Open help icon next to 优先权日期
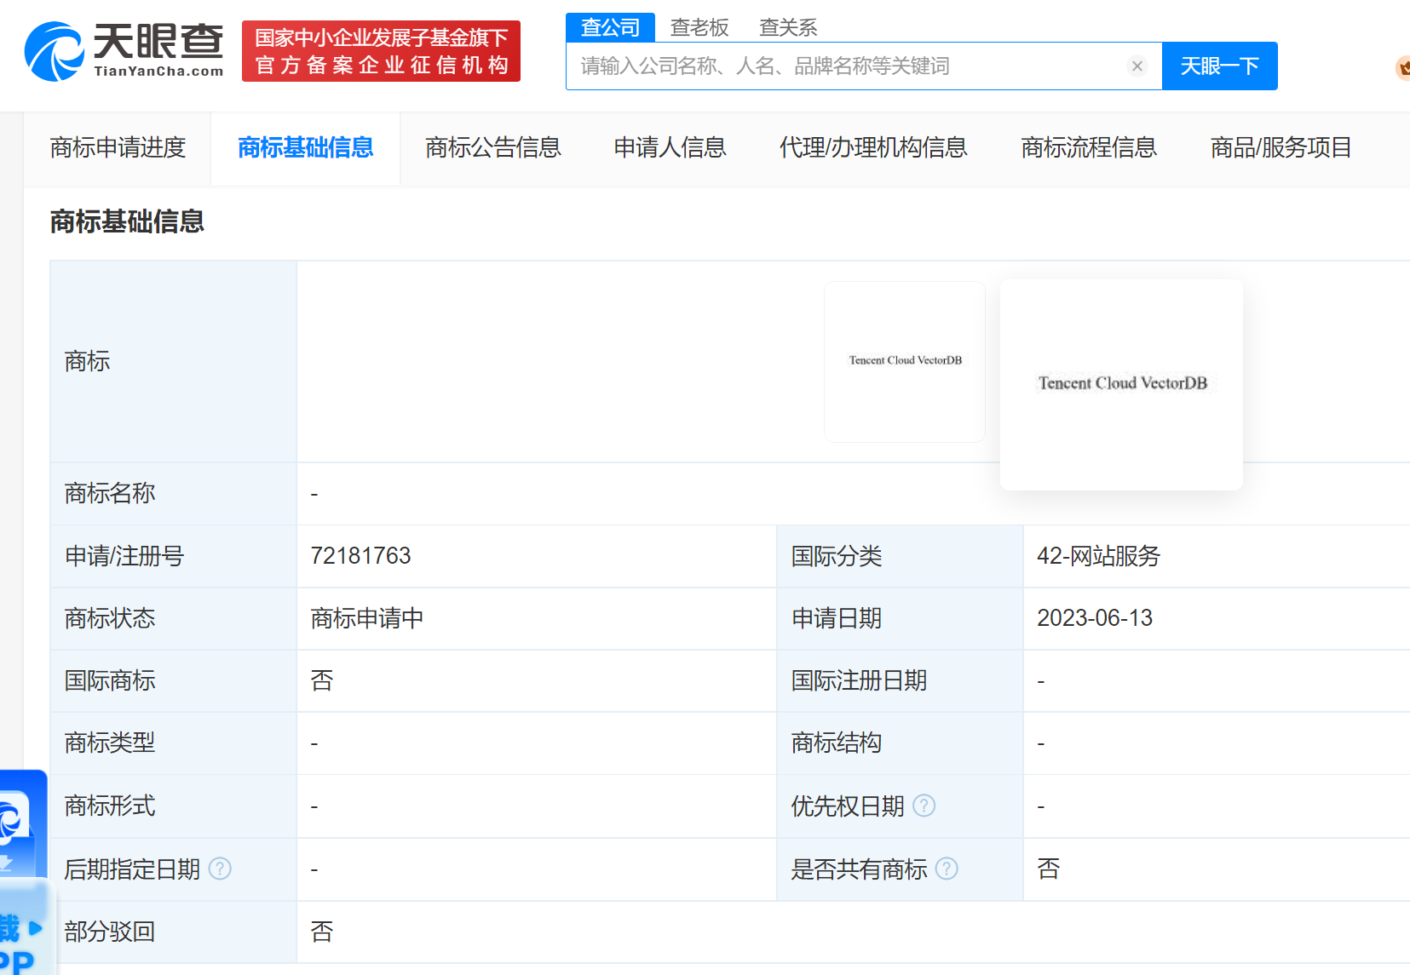The height and width of the screenshot is (975, 1410). (924, 806)
